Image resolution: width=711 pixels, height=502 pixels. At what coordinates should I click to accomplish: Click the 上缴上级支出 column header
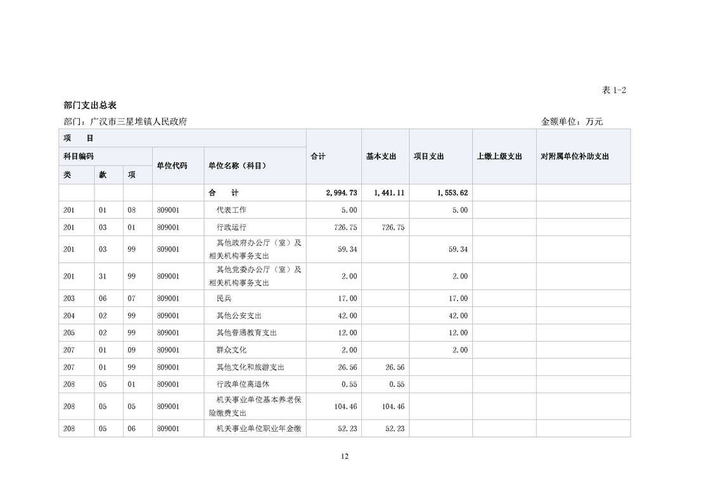(504, 156)
